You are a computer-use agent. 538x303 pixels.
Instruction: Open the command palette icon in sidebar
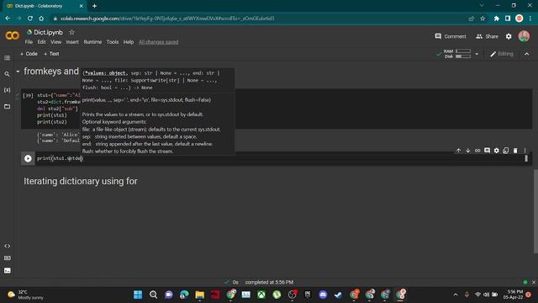point(7,258)
